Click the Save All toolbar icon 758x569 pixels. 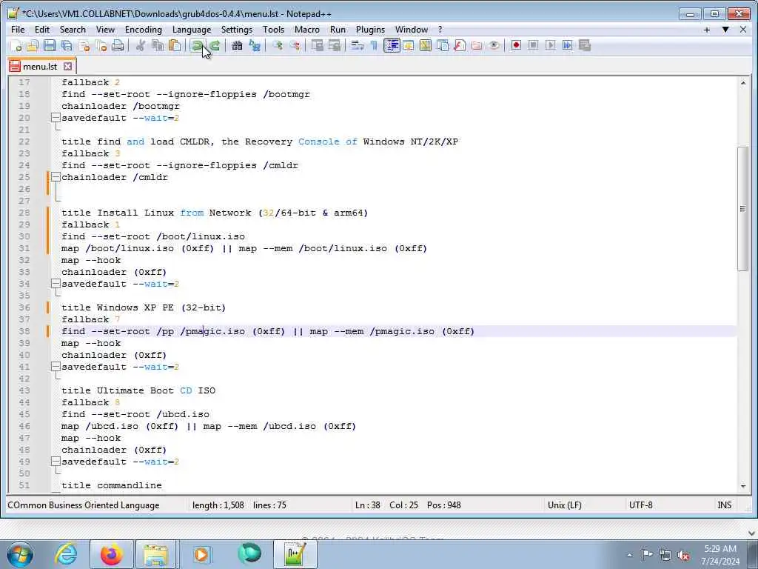click(x=67, y=45)
